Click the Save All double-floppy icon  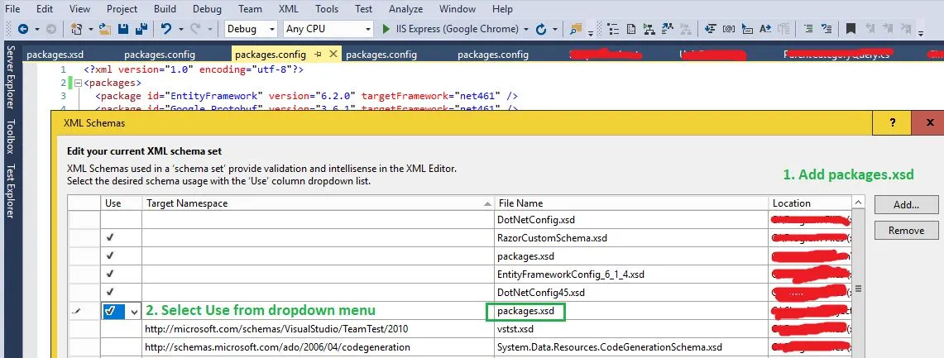pos(141,29)
